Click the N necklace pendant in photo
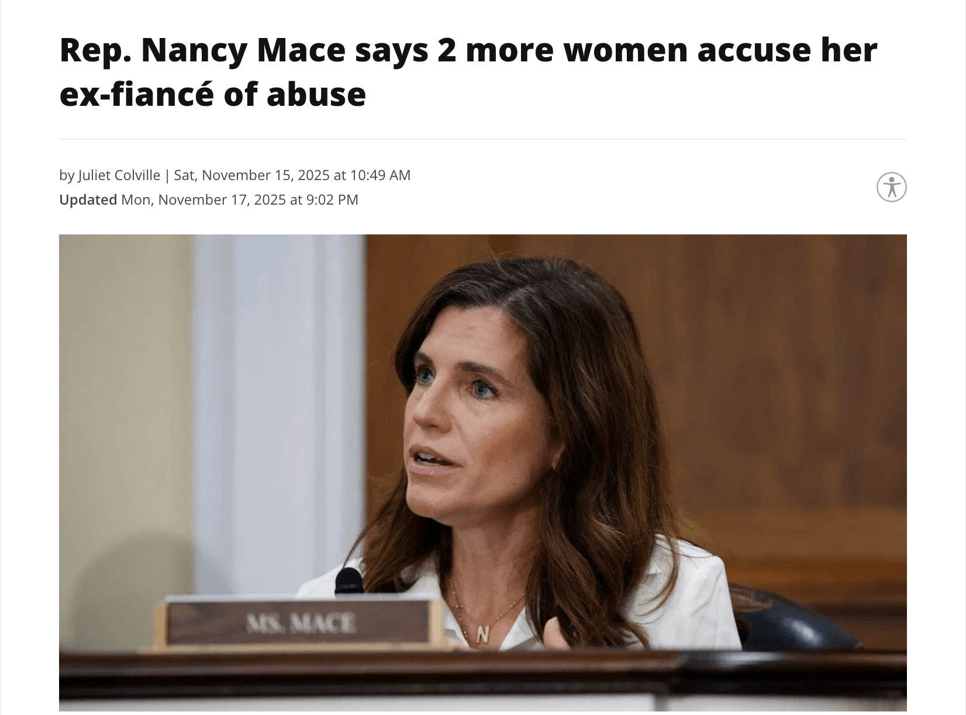This screenshot has height=715, width=966. tap(482, 634)
